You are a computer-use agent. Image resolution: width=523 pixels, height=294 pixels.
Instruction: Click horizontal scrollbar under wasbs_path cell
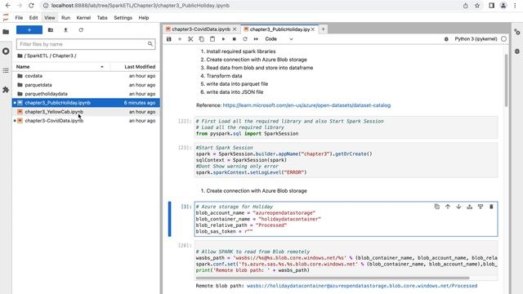click(x=333, y=278)
